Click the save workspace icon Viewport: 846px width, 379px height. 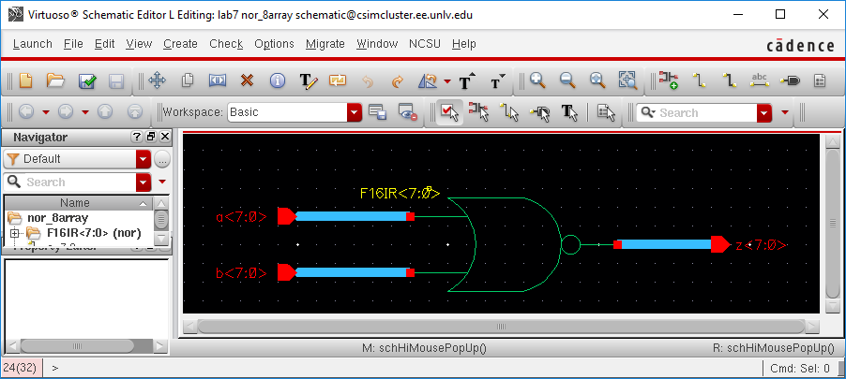[x=378, y=112]
